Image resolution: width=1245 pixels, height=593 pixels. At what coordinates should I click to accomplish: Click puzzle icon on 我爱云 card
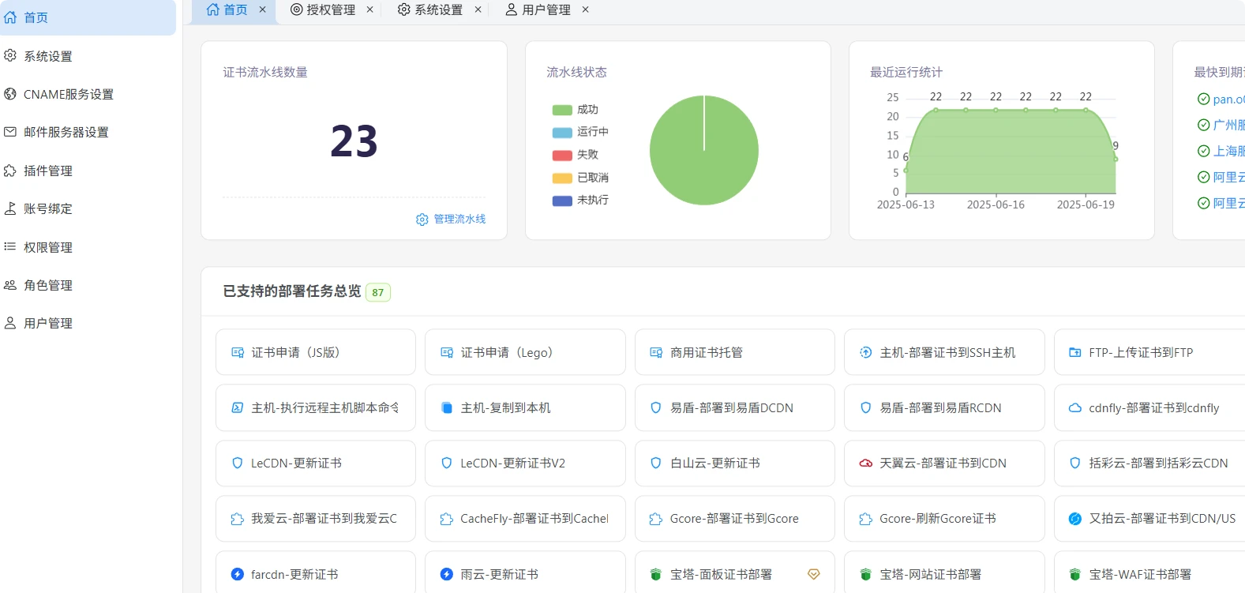tap(237, 519)
